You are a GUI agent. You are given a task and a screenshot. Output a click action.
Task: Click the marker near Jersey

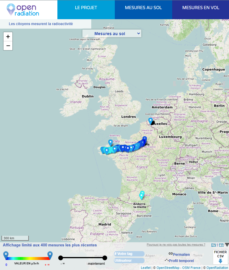(110, 143)
